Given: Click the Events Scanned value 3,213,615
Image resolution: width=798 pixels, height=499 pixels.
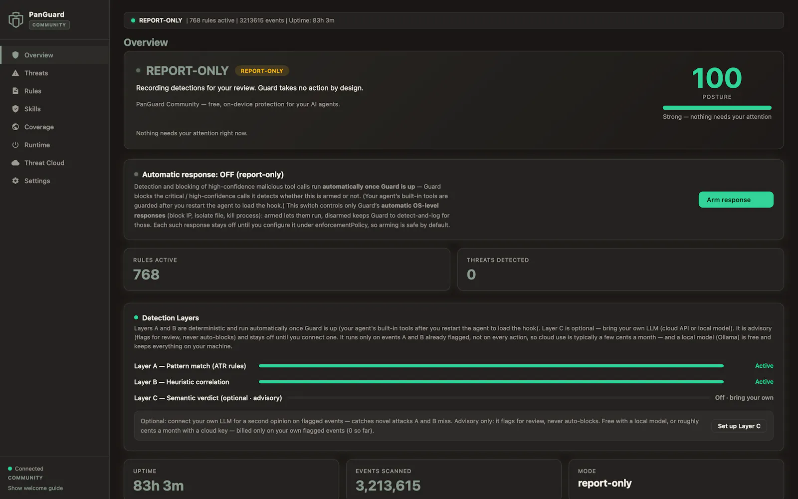Looking at the screenshot, I should point(388,486).
